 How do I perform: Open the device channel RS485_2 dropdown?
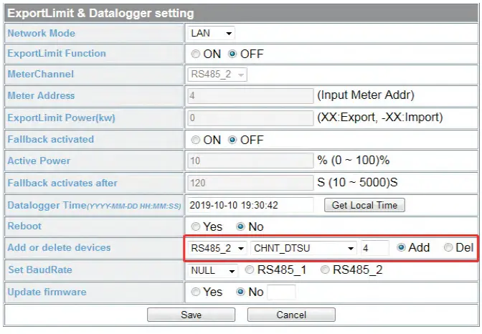pos(217,248)
